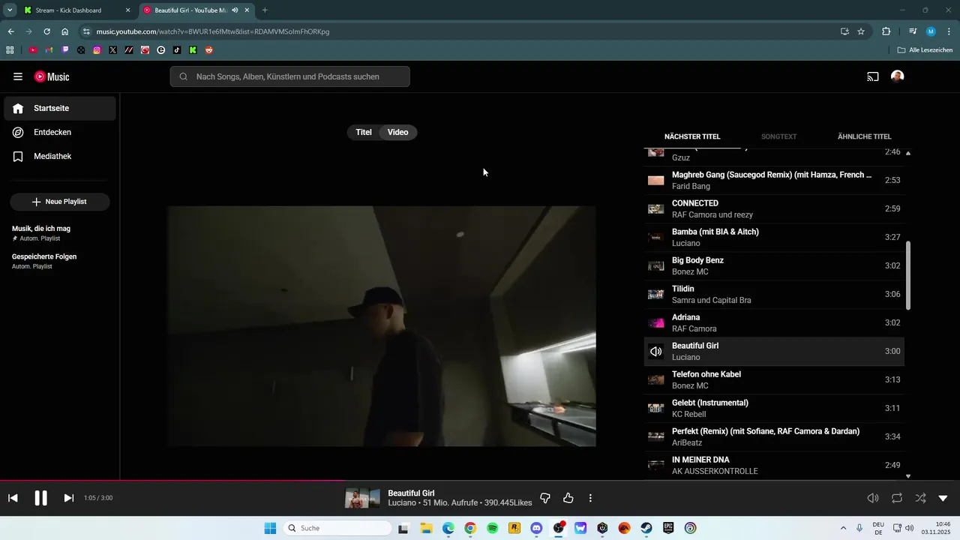Pause the current song

40,498
